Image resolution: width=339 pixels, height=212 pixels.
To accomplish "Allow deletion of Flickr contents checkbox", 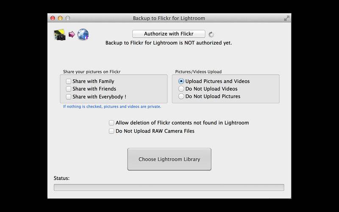I will [111, 123].
